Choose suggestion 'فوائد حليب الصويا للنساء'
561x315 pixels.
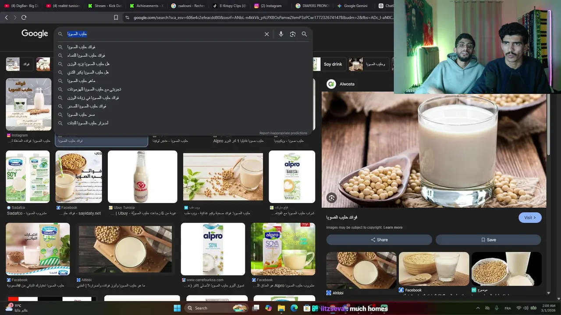coord(183,56)
